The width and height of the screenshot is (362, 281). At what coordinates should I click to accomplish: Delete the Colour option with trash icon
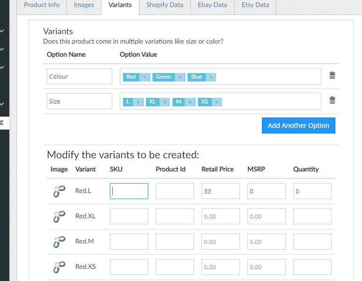click(x=332, y=75)
